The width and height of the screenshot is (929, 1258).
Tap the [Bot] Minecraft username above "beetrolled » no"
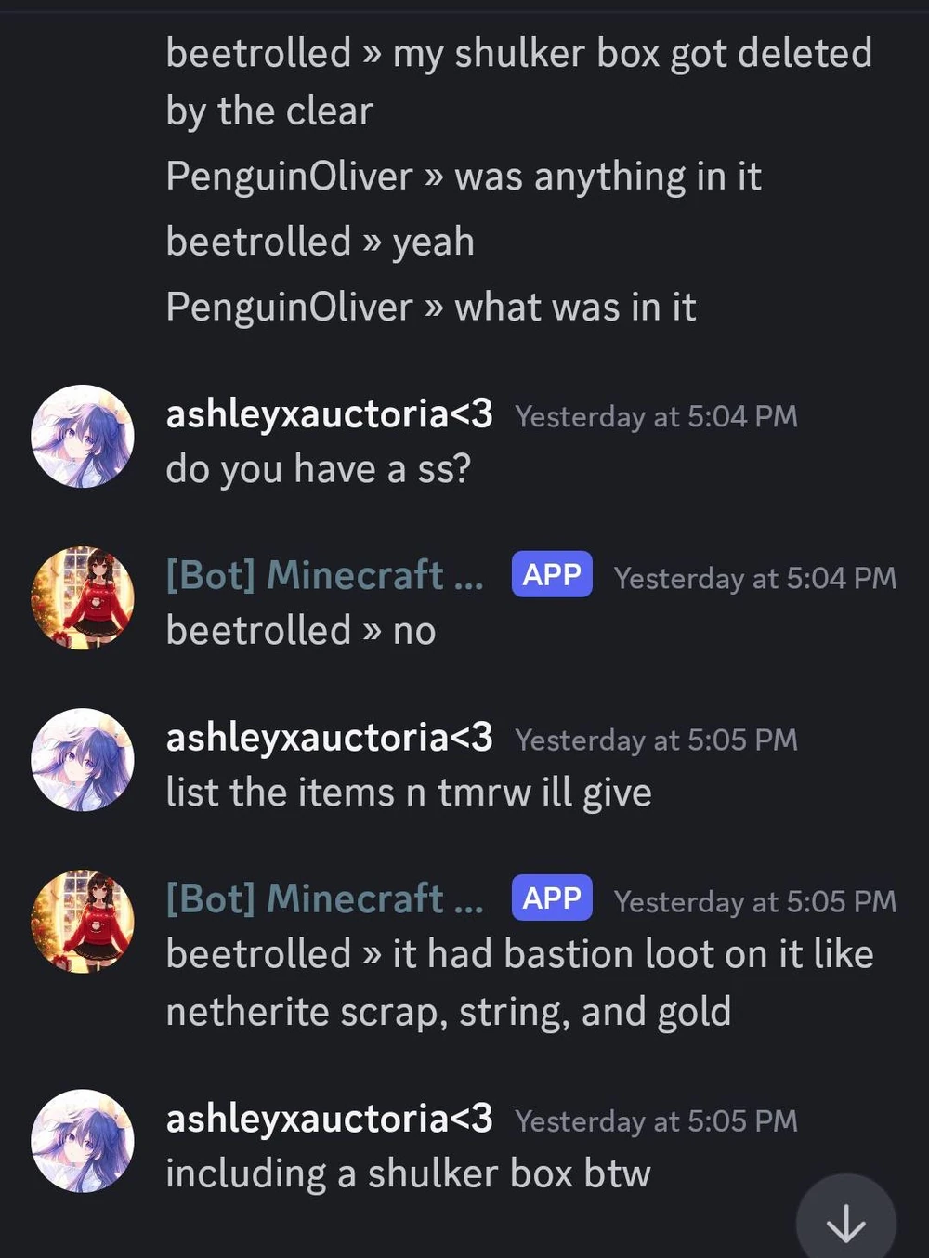[324, 576]
